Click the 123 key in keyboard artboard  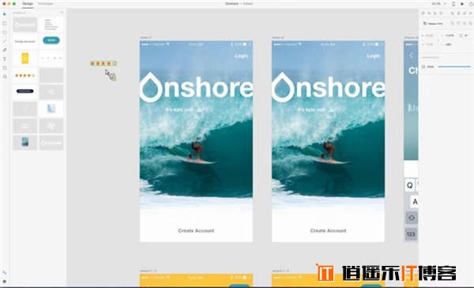coord(411,234)
